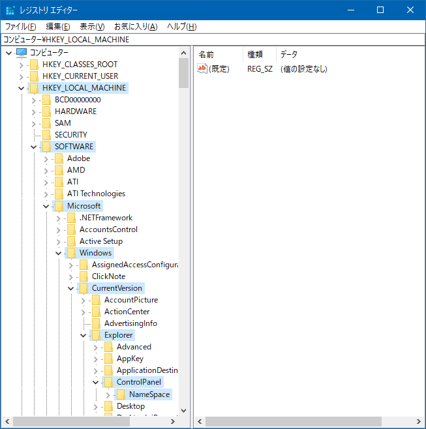
Task: Click the .NETFramework folder icon
Action: 71,218
